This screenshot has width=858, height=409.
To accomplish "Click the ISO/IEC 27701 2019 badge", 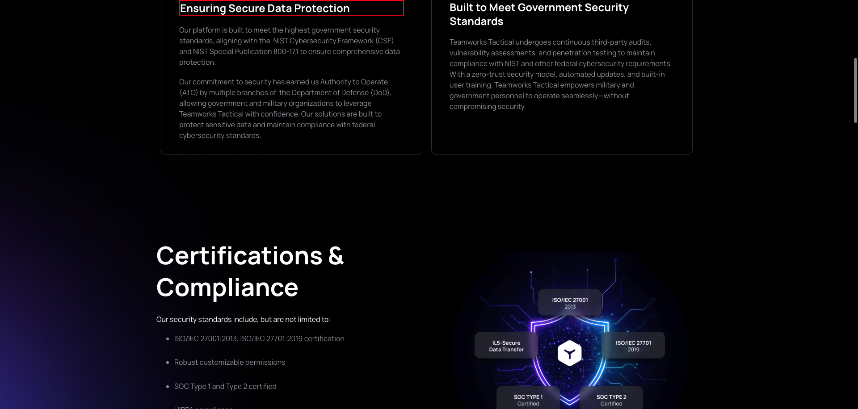I will (x=633, y=346).
